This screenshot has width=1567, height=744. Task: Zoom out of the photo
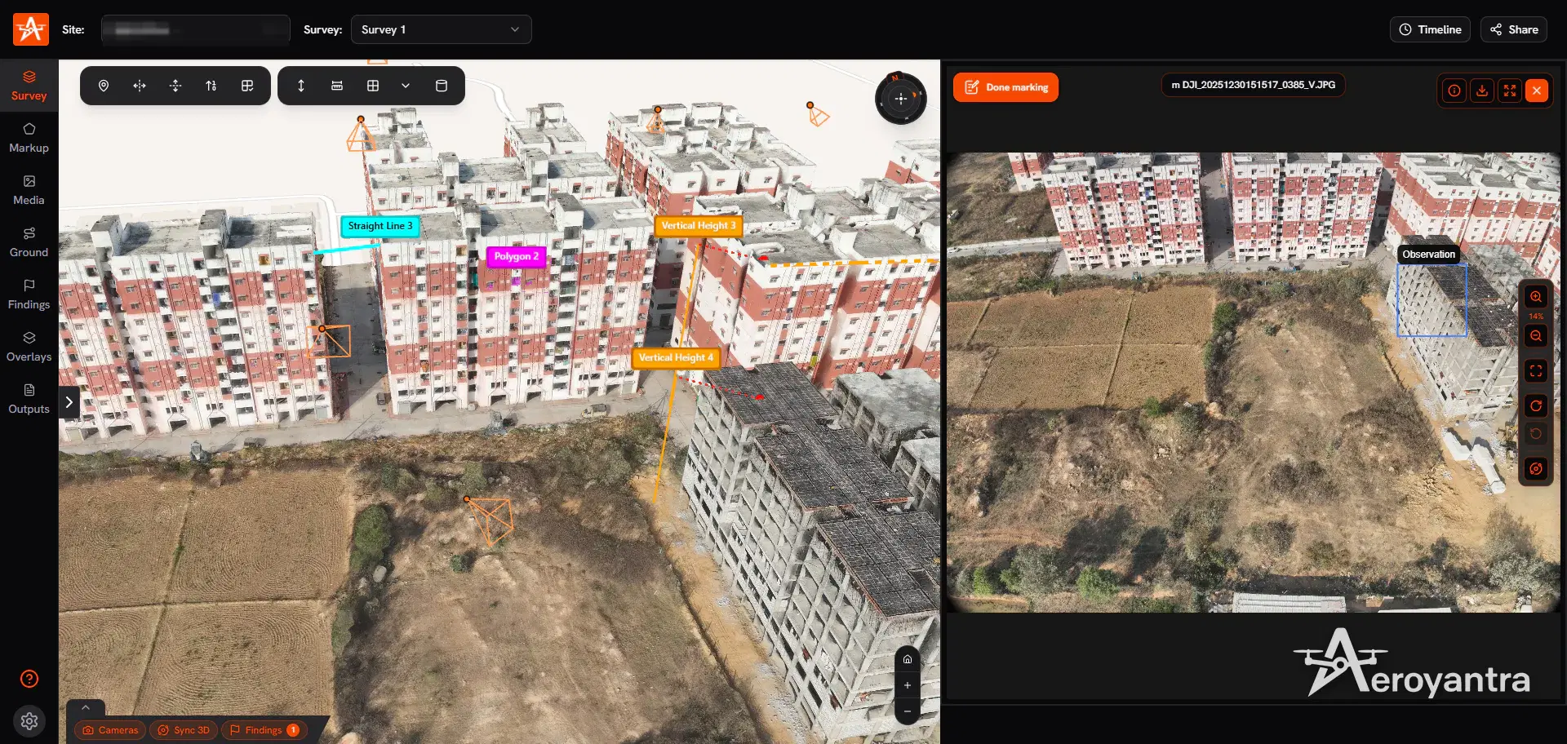coord(1536,336)
